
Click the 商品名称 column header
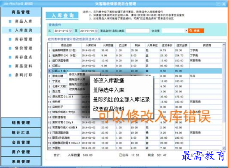[67, 45]
